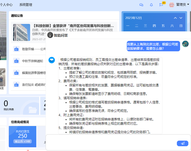Click the news building thumbnail image

pos(21,32)
